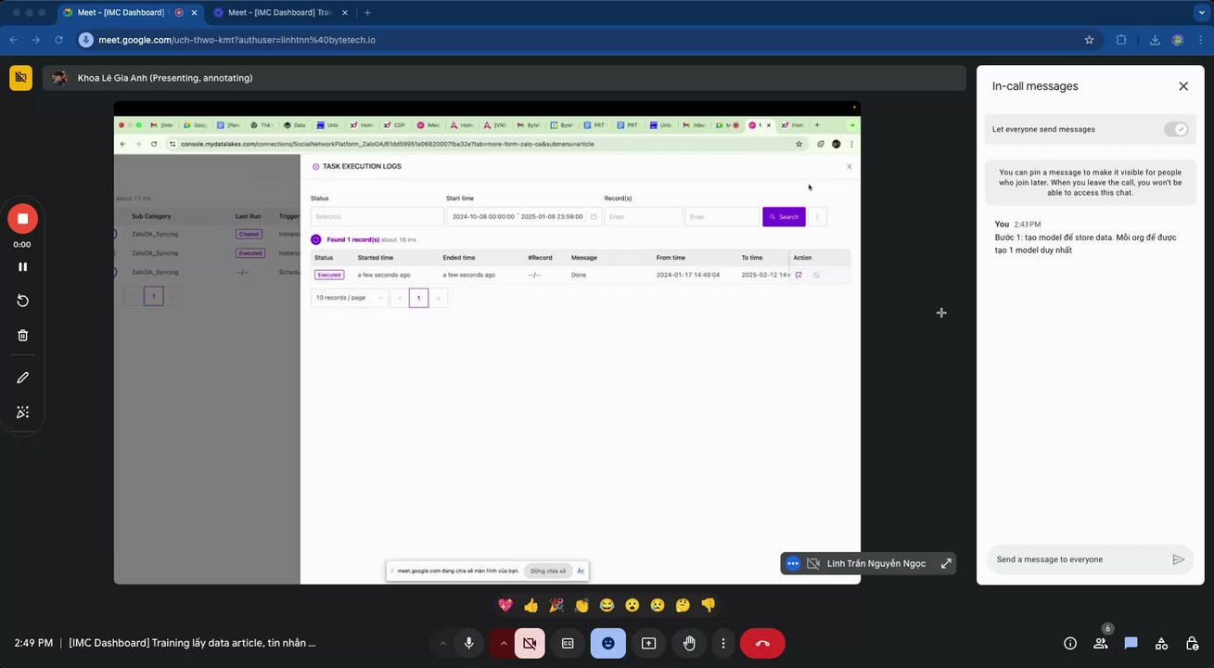Open options dots on Linh's self-view tile
The image size is (1214, 668).
[x=793, y=563]
